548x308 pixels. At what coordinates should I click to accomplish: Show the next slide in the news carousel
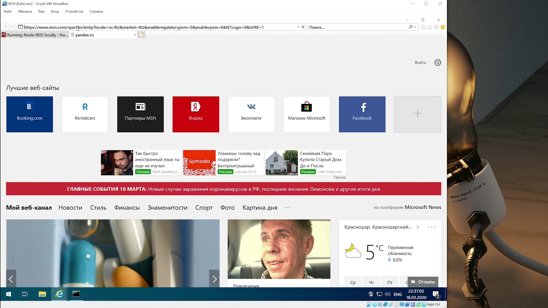point(214,279)
